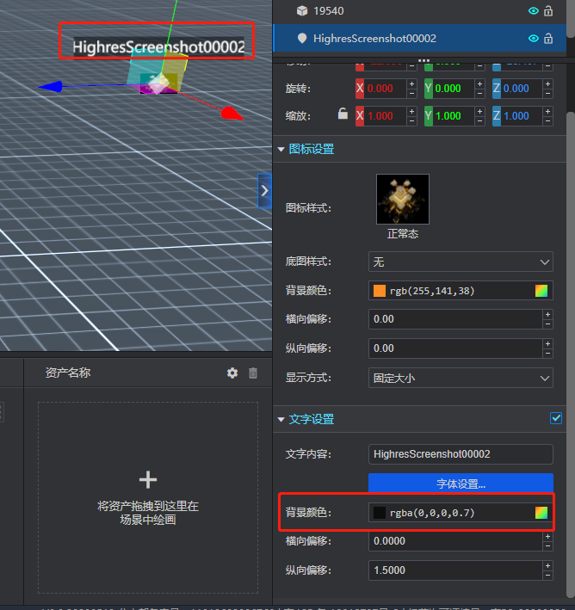Viewport: 575px width, 610px height.
Task: Open color picker for rgba(0,0,0,0.7)
Action: (541, 513)
